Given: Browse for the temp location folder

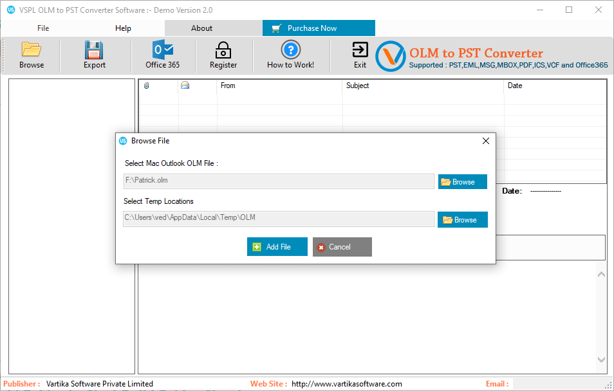Looking at the screenshot, I should (463, 219).
